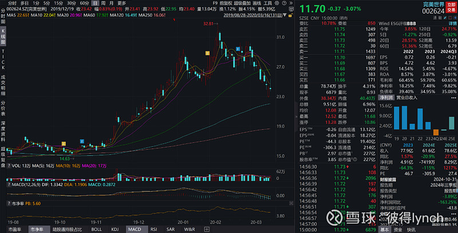
Task: Switch to the 分时 time-sharing period
Action: (12, 3)
